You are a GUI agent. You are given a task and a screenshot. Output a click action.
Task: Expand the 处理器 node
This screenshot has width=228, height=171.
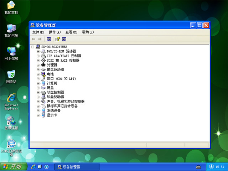point(38,65)
